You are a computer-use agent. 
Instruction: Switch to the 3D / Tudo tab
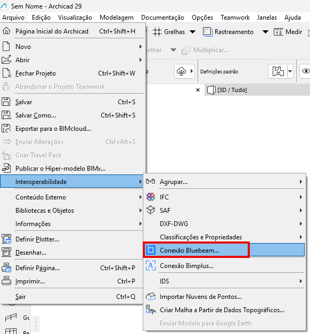tap(232, 90)
